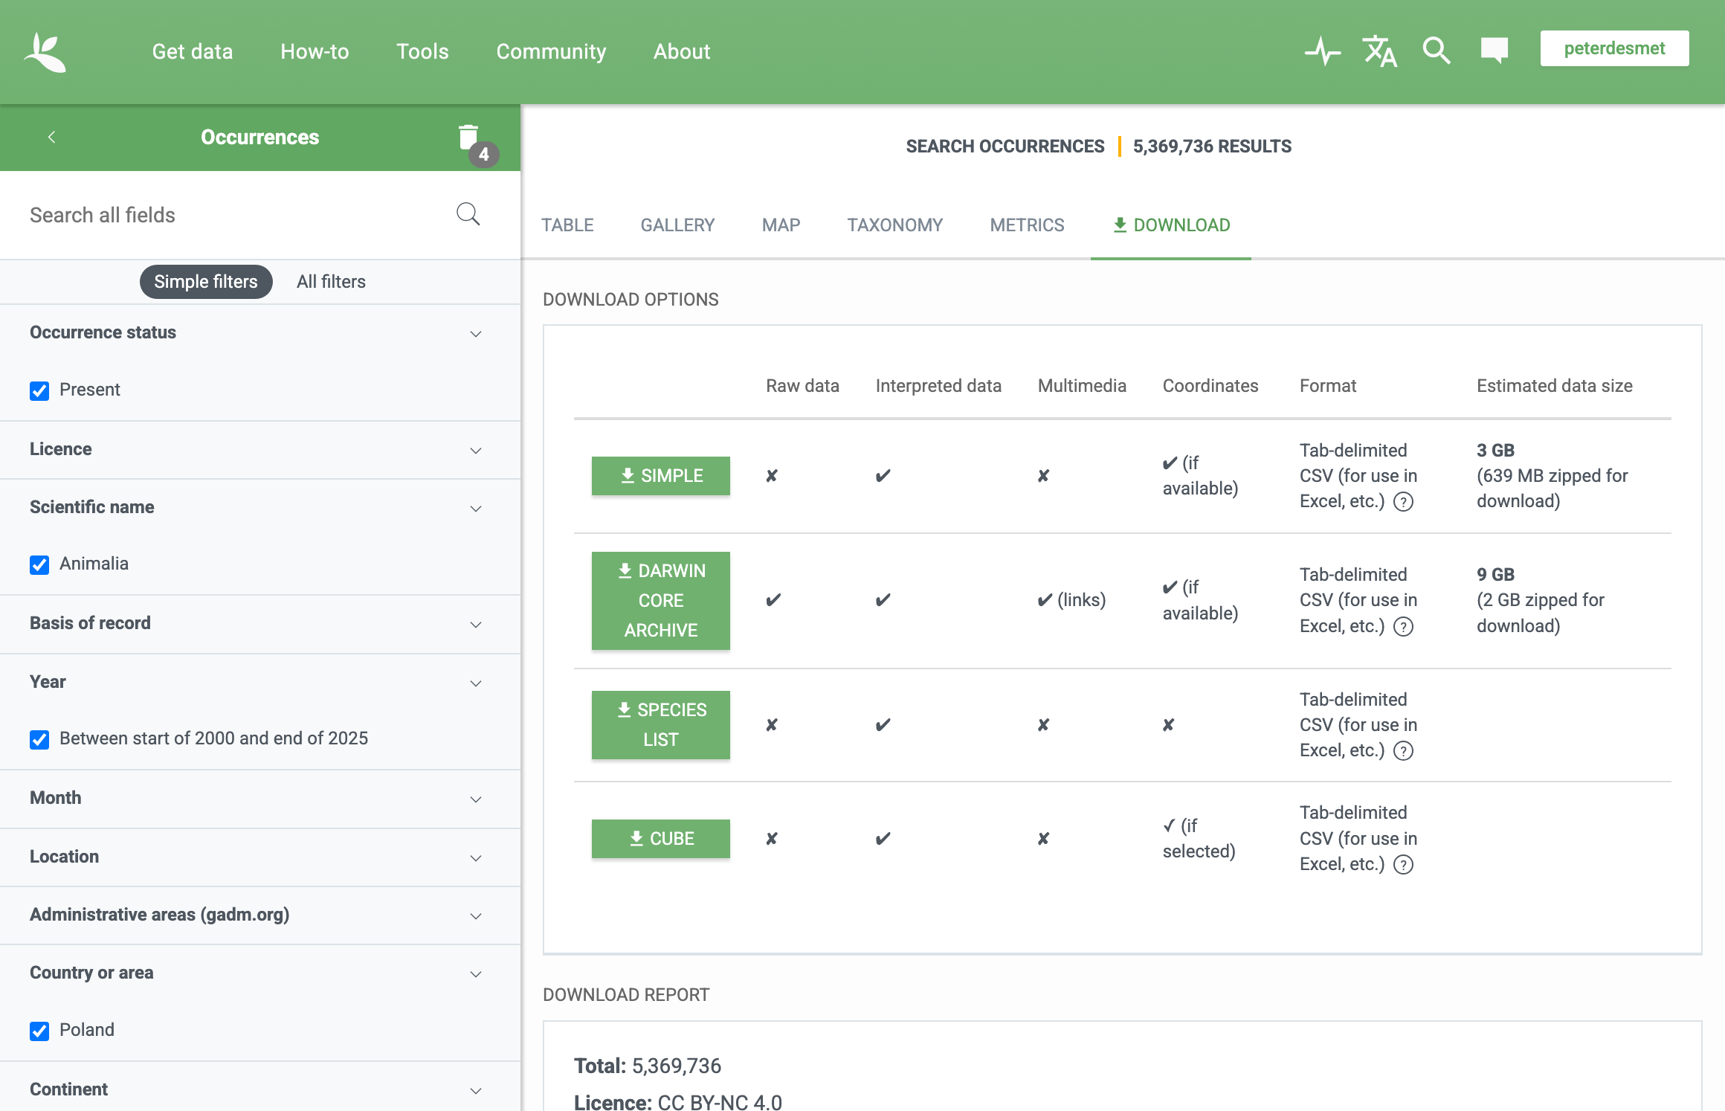Clear all filters with trash icon
Image resolution: width=1725 pixels, height=1111 pixels.
click(x=468, y=138)
